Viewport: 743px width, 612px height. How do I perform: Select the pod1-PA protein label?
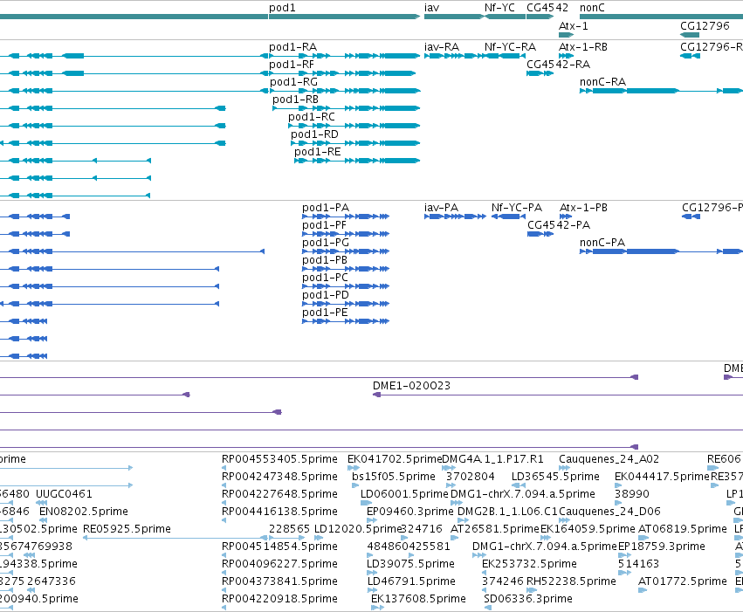coord(326,208)
